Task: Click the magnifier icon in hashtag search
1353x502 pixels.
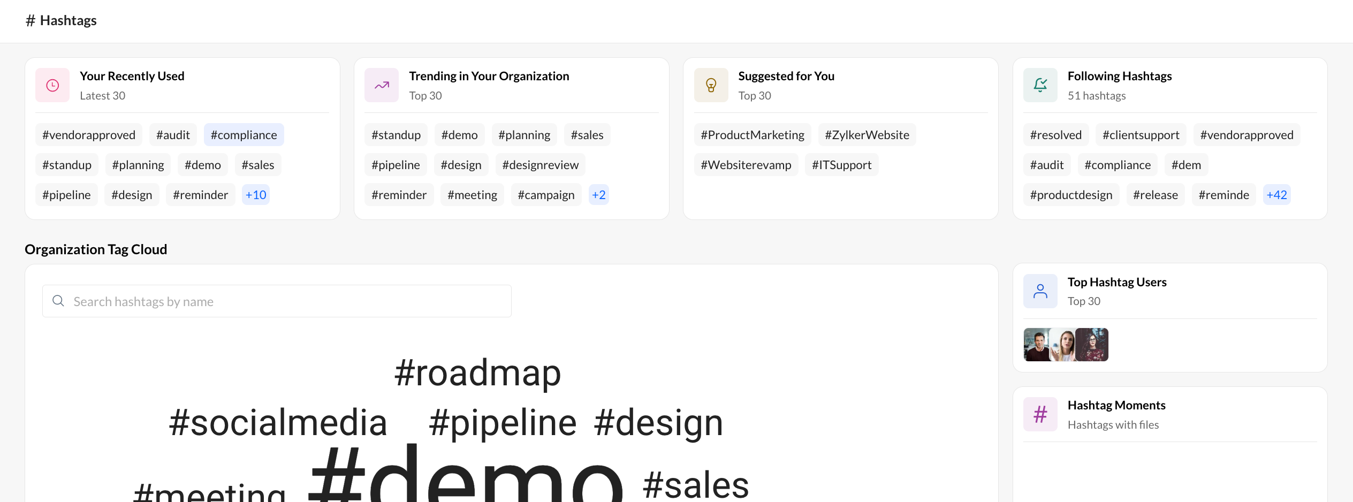Action: 58,301
